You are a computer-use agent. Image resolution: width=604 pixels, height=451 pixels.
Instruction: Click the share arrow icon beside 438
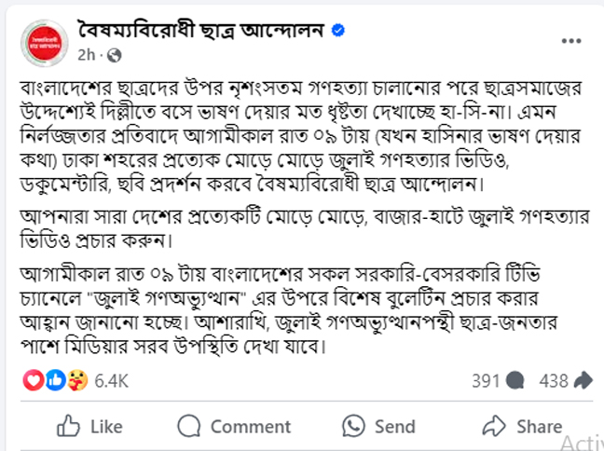(x=583, y=380)
